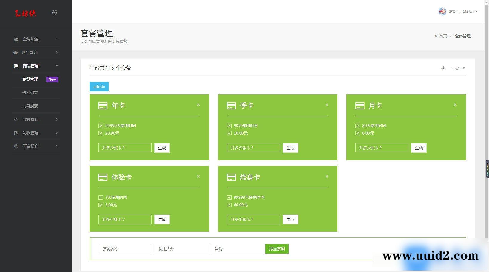Click the refresh icon on the panel header
This screenshot has width=489, height=272.
click(x=457, y=68)
